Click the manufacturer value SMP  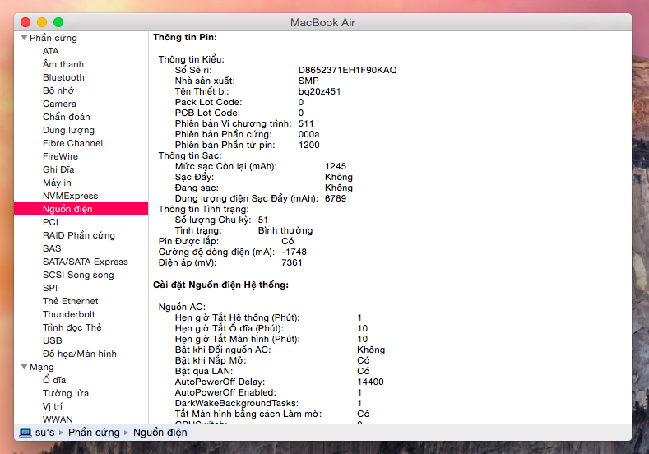tap(308, 81)
